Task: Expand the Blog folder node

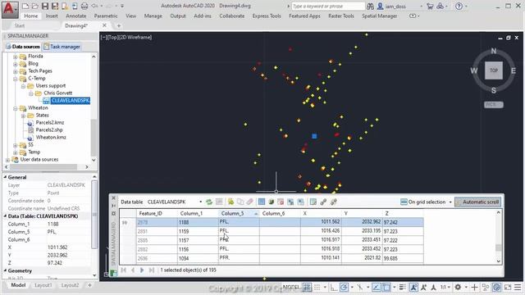Action: click(x=16, y=64)
